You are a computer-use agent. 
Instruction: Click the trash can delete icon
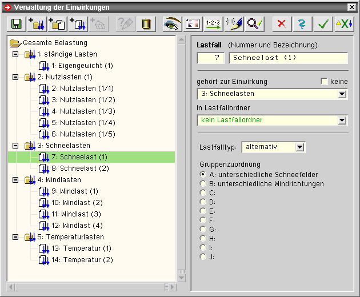click(x=146, y=24)
